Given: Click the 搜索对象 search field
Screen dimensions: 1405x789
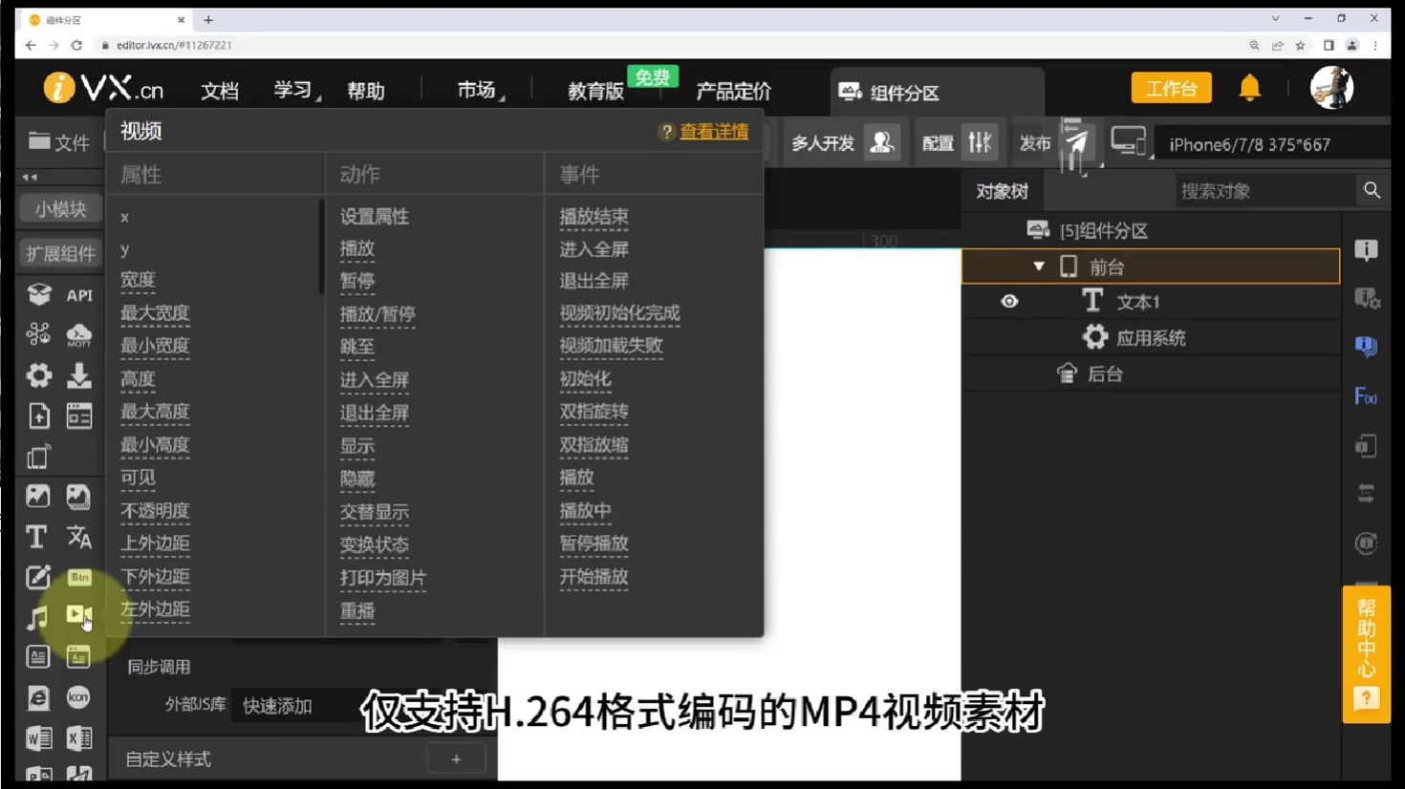Looking at the screenshot, I should [1264, 191].
